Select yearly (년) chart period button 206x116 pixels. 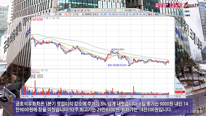tap(78, 10)
